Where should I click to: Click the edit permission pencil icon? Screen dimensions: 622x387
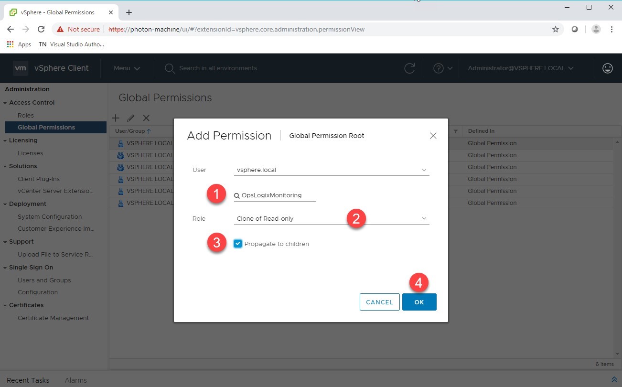(x=131, y=118)
